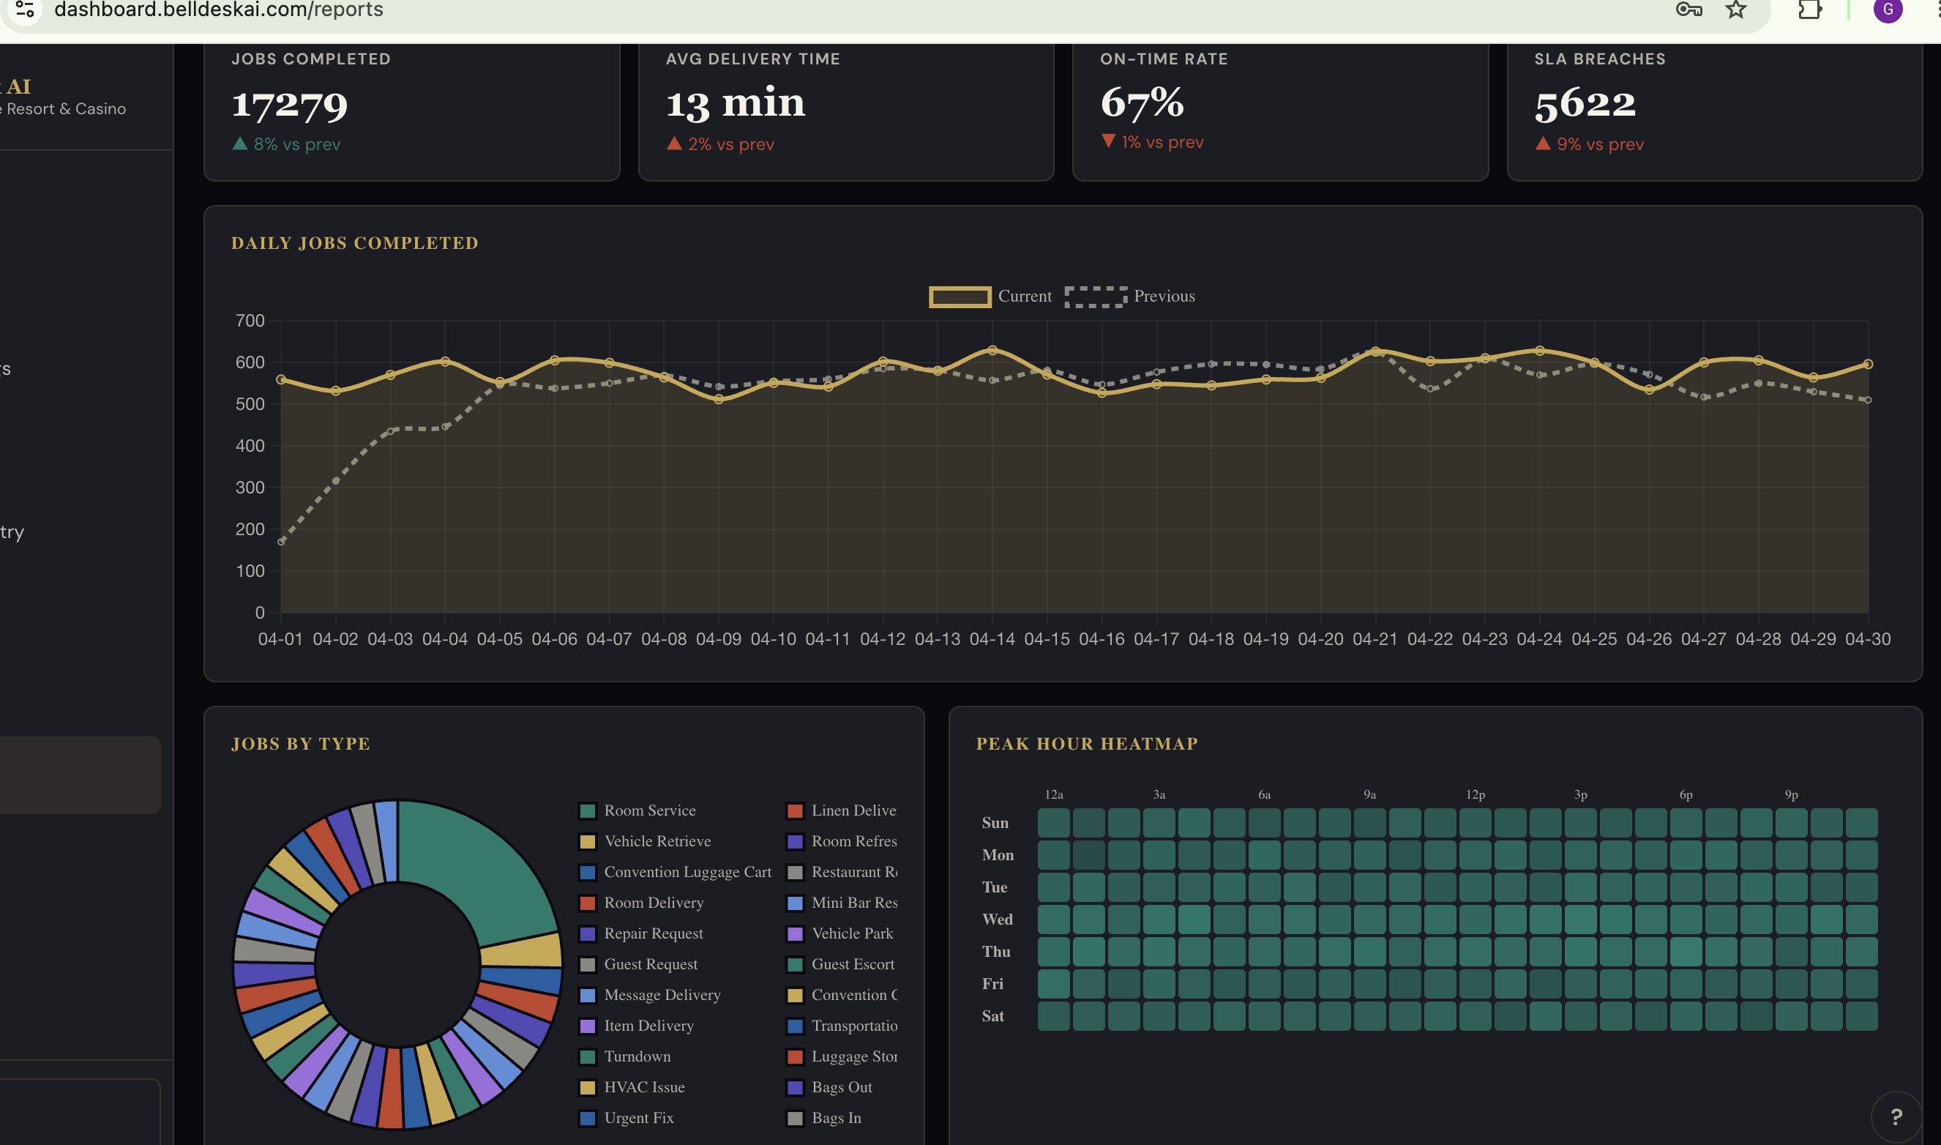1941x1145 pixels.
Task: Toggle the Previous series in chart legend
Action: 1130,296
